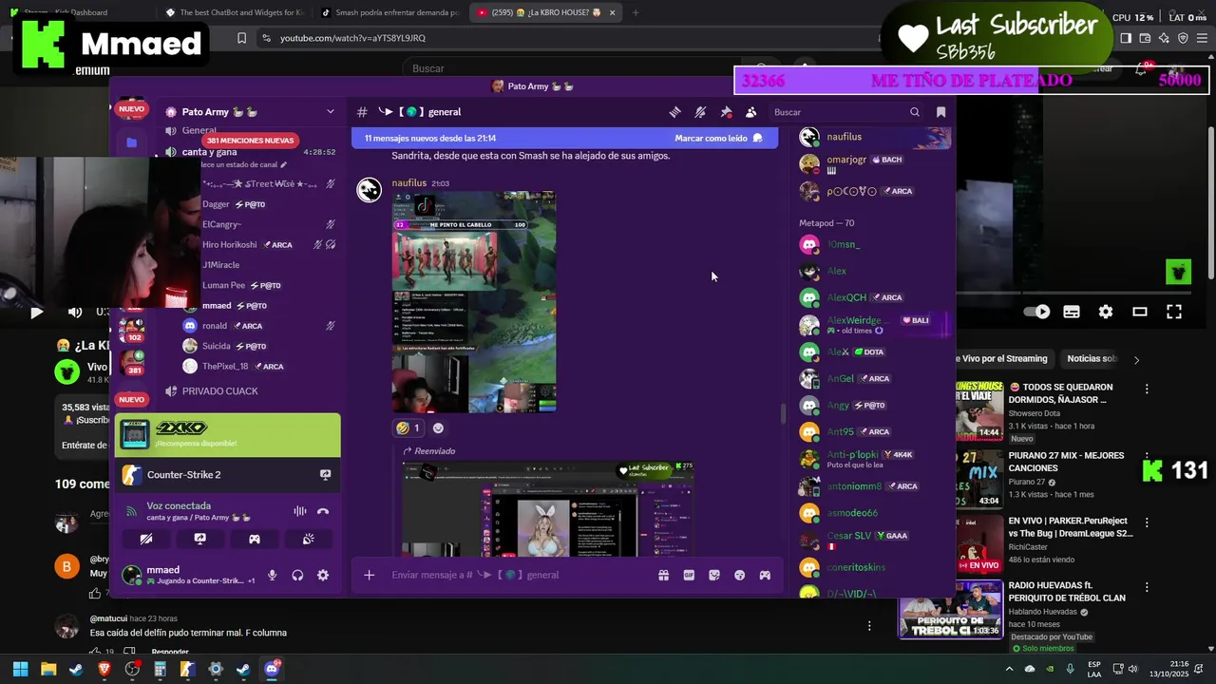Screen dimensions: 1216x684
Task: Add reaction to naufilus message
Action: click(438, 428)
